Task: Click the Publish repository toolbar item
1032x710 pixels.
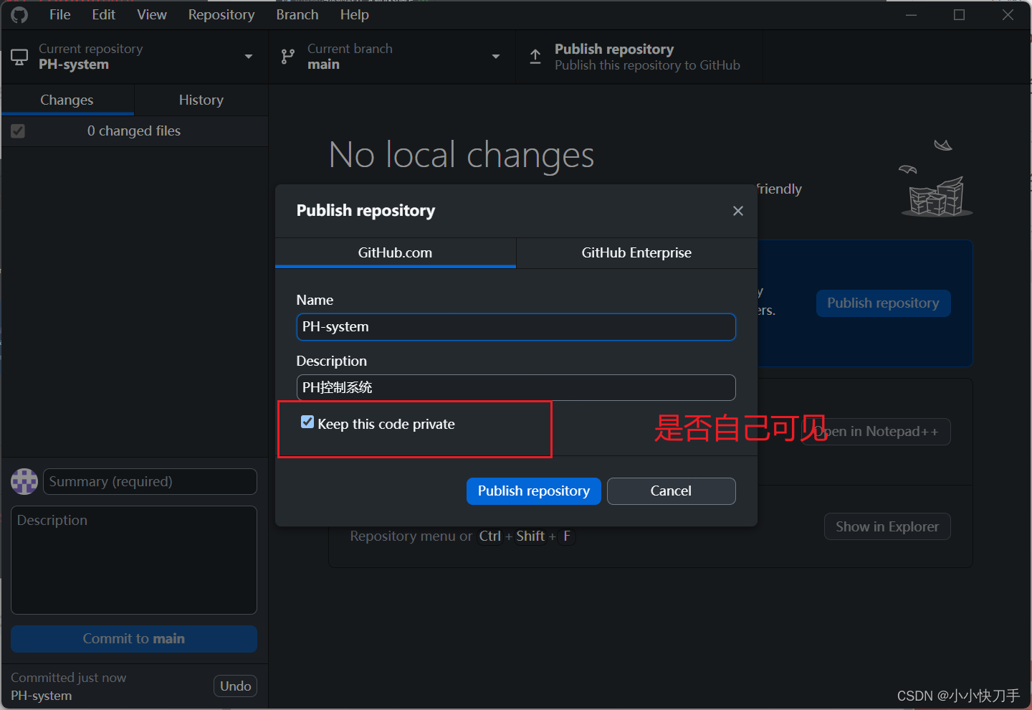Action: 639,57
